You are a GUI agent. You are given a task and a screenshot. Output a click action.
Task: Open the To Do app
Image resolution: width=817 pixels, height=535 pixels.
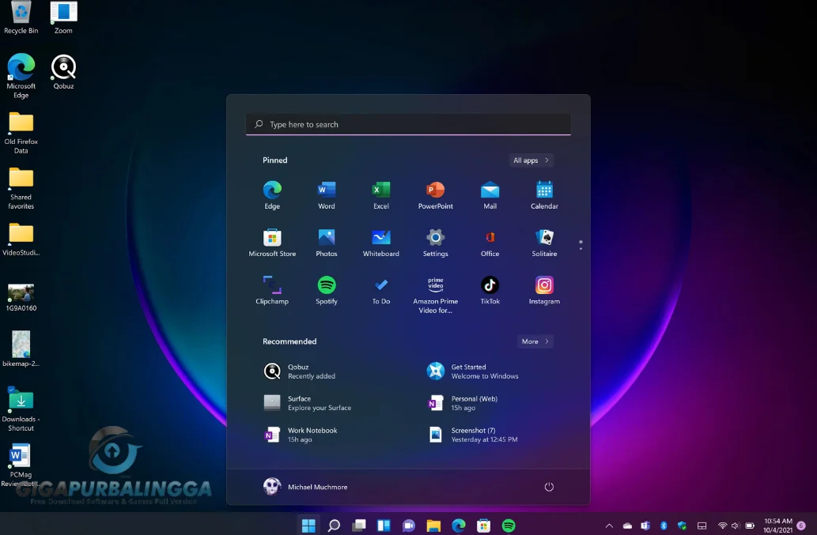381,290
